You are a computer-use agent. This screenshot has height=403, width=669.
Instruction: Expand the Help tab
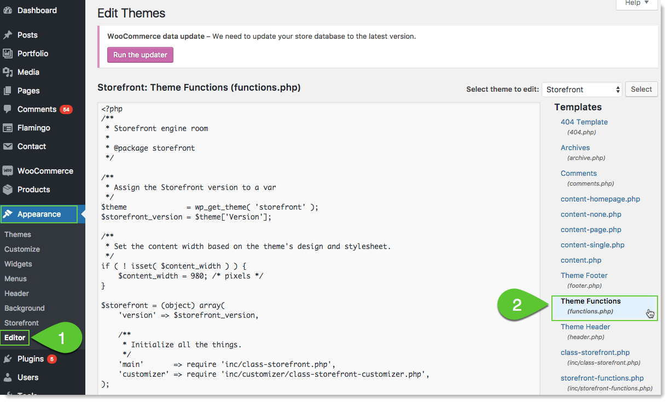coord(637,3)
